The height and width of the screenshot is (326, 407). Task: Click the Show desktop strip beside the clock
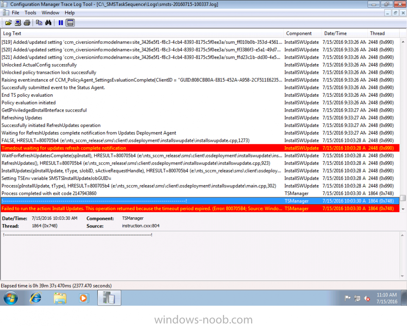(x=404, y=298)
